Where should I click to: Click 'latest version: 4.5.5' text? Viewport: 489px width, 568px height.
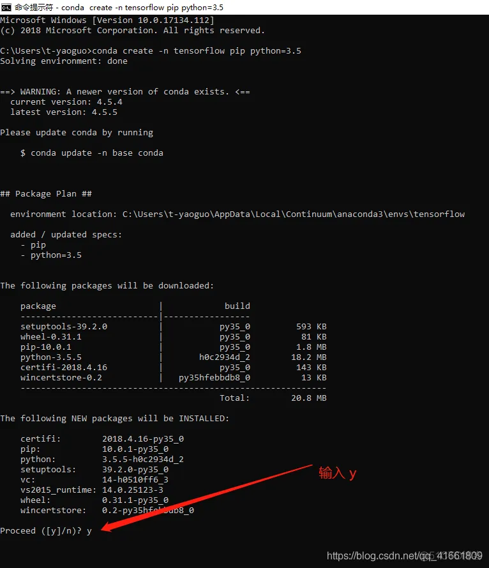pos(64,112)
